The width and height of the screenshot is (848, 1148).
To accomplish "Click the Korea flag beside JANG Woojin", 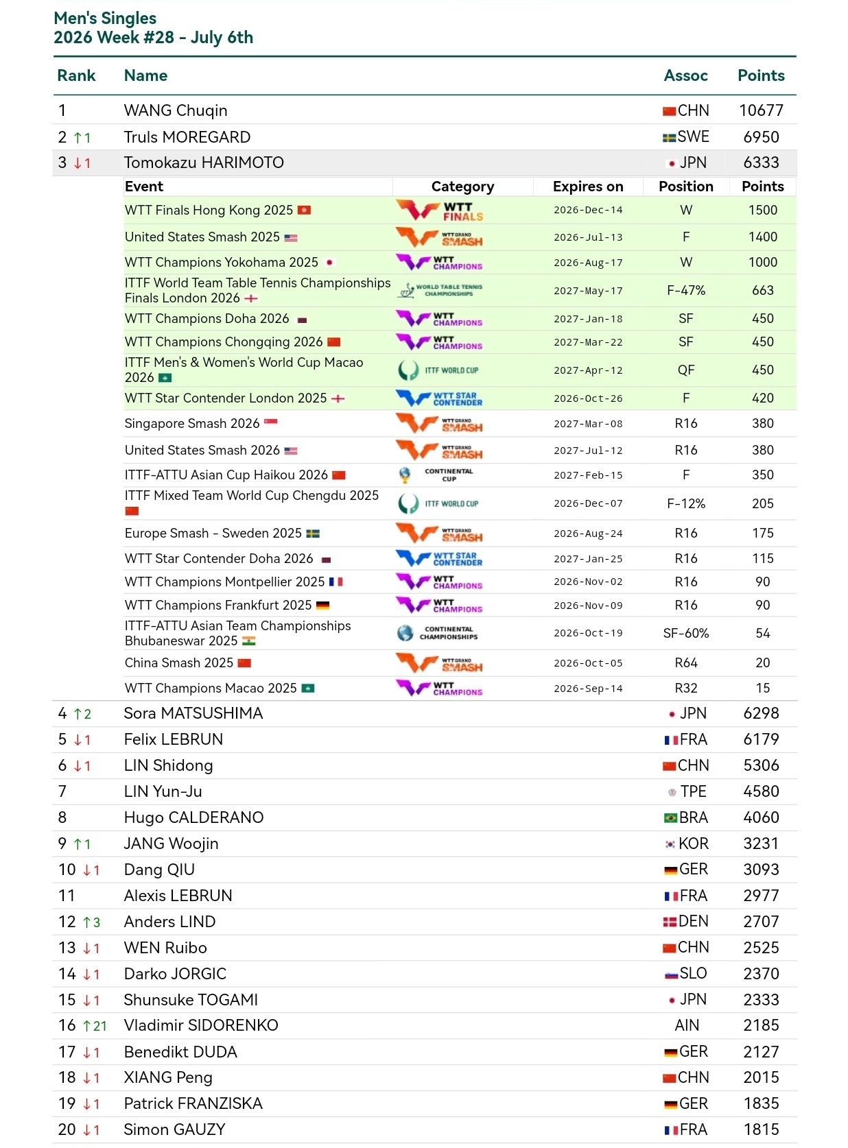I will pos(670,844).
